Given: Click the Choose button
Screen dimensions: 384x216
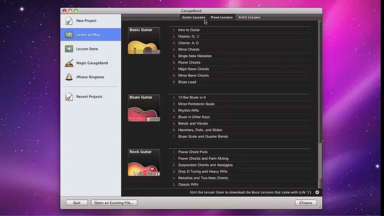Looking at the screenshot, I should (306, 203).
